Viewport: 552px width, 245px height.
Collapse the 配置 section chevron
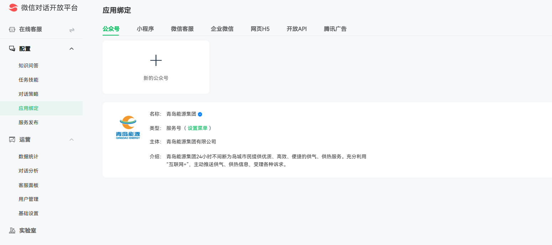coord(72,49)
